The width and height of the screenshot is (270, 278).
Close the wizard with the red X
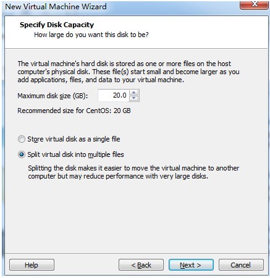(x=255, y=4)
